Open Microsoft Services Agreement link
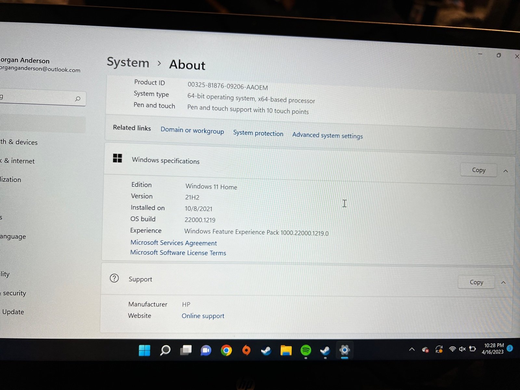Screen dimensions: 520x390 click(174, 243)
